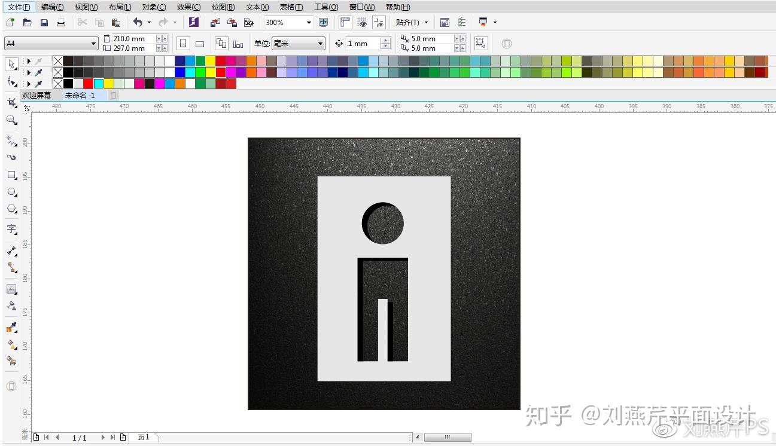Save the current document

point(44,22)
